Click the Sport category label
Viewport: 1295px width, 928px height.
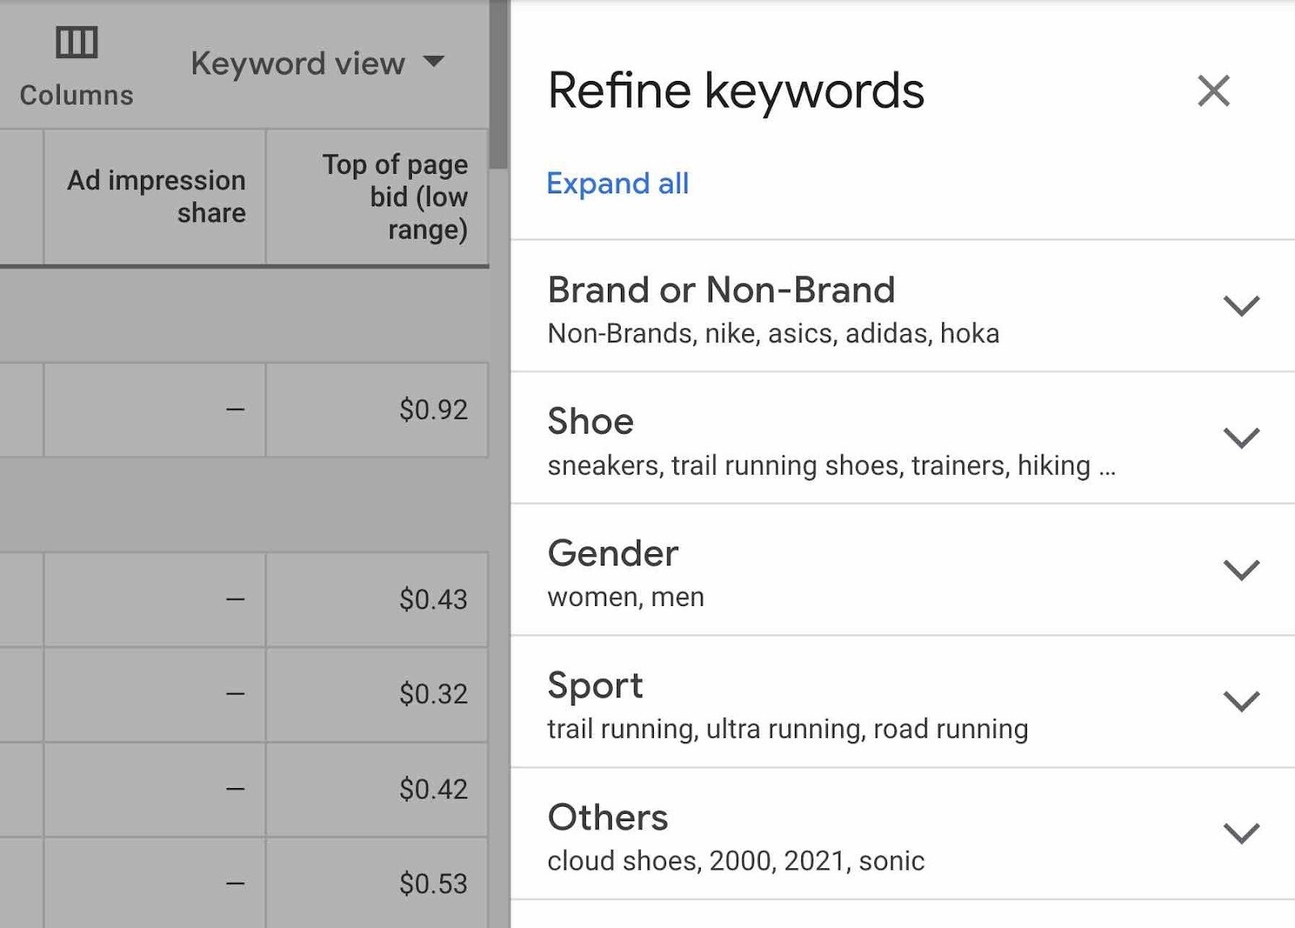[595, 685]
